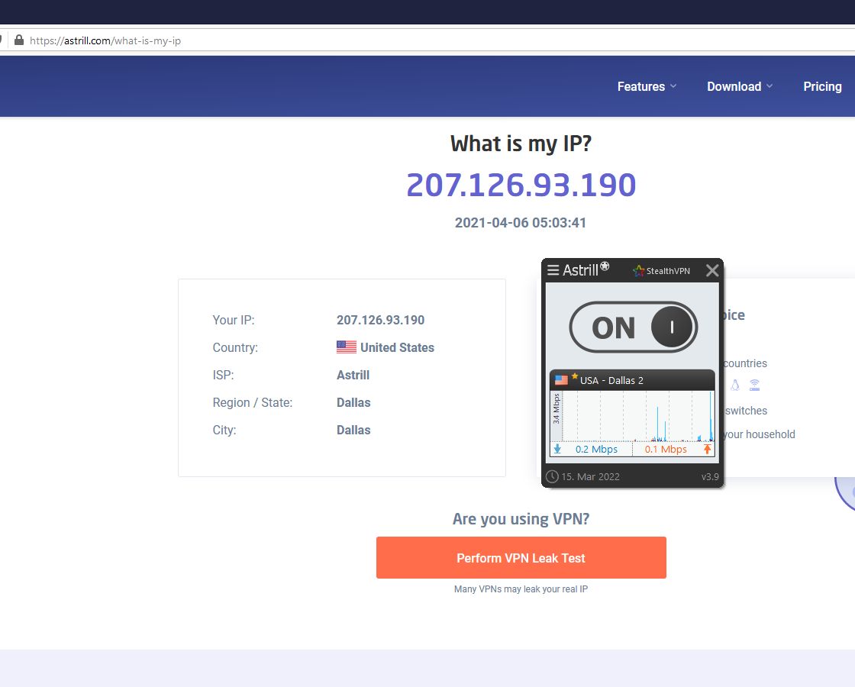Open the USA - Dallas 2 server selector
Viewport: 855px width, 687px height.
[632, 380]
